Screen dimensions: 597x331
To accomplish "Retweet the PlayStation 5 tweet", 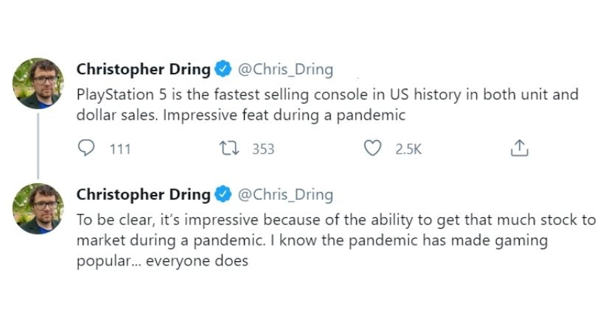I will [231, 149].
